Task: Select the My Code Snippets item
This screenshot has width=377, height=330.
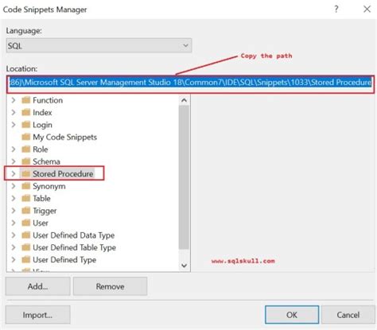Action: click(x=64, y=137)
